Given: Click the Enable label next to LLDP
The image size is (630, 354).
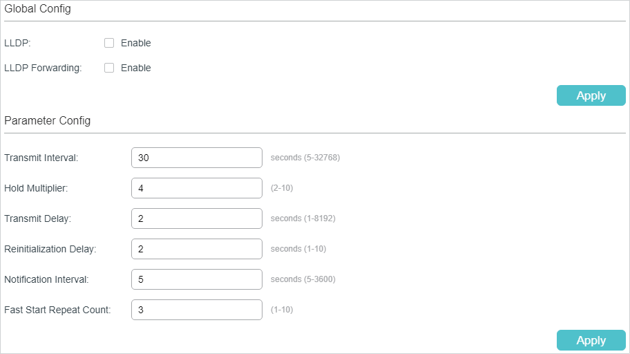Looking at the screenshot, I should (136, 43).
